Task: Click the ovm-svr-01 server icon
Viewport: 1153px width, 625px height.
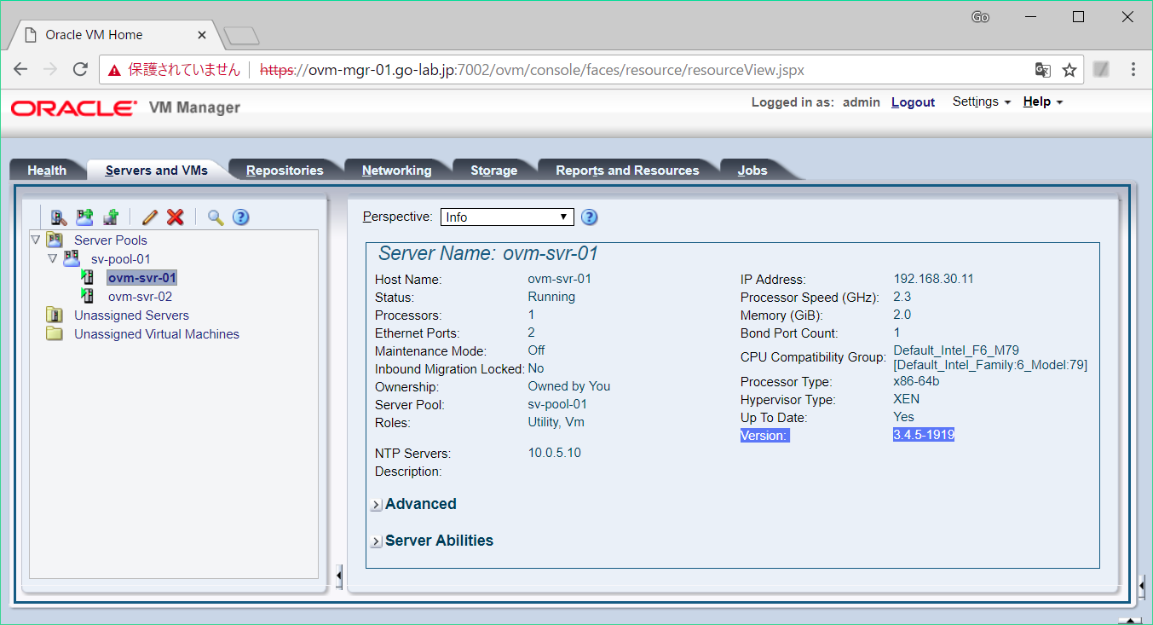Action: [87, 277]
